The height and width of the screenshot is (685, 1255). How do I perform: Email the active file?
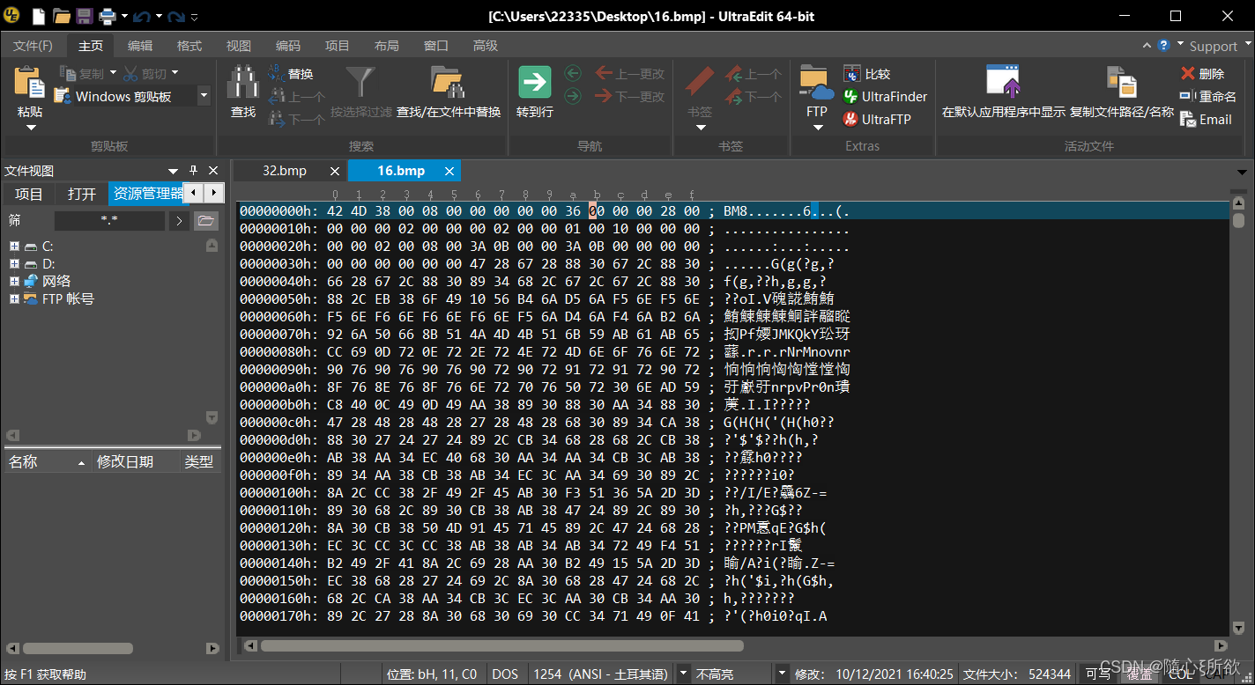click(x=1206, y=120)
